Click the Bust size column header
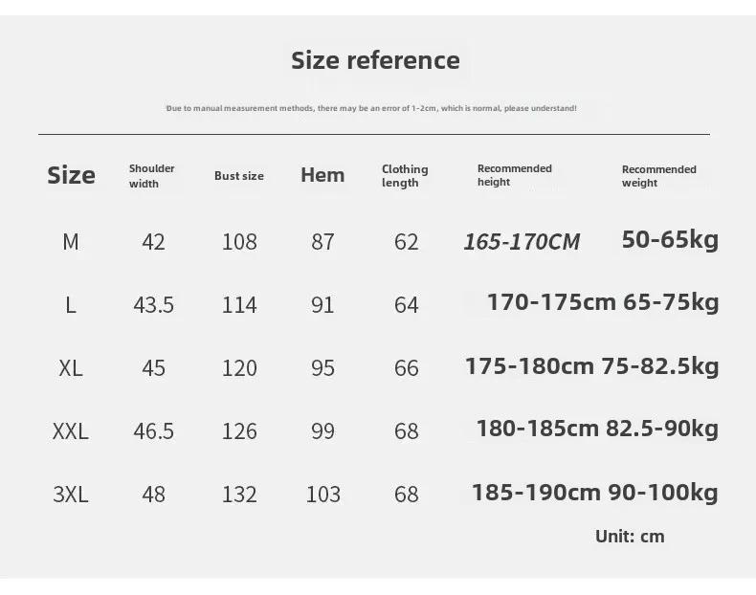756x595 pixels. (x=239, y=176)
